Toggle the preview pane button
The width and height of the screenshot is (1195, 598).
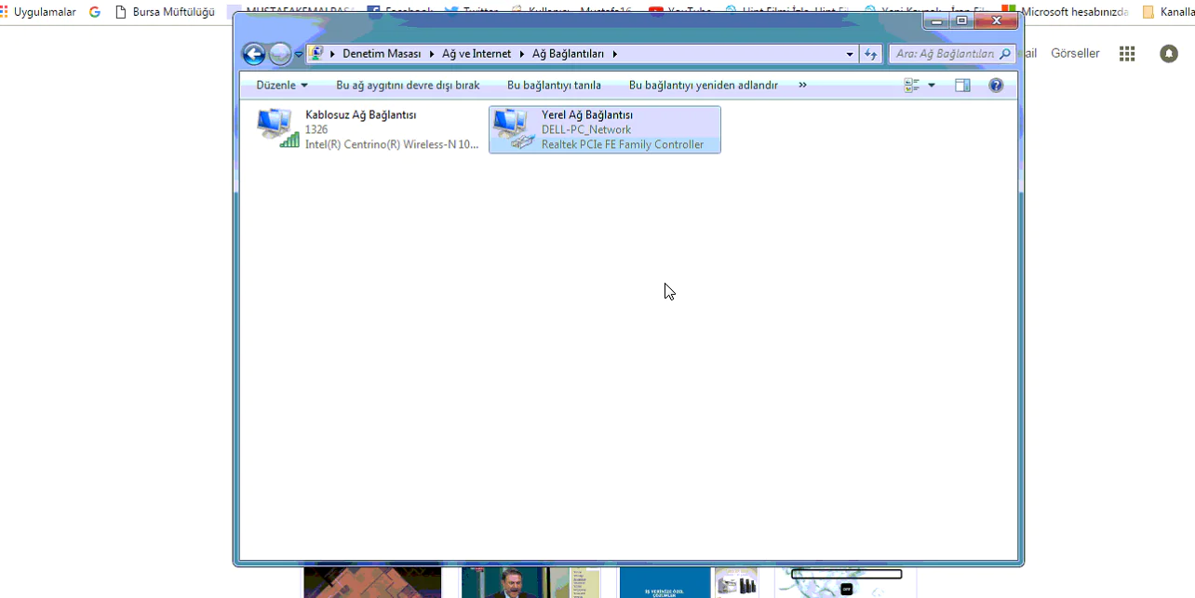pos(962,85)
